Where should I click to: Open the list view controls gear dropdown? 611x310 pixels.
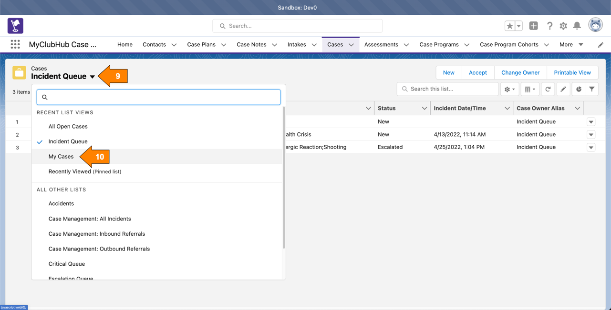pyautogui.click(x=509, y=89)
